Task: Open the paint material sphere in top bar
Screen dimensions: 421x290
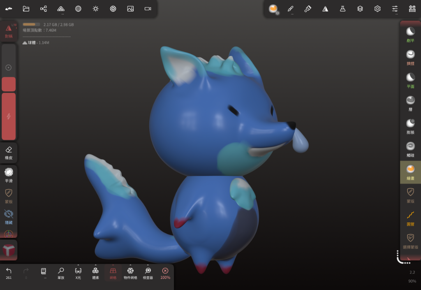Action: tap(273, 9)
